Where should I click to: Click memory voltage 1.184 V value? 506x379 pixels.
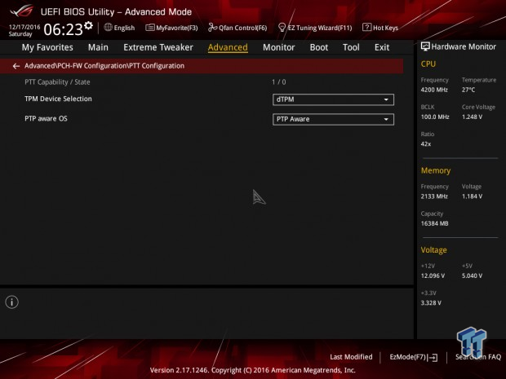(x=472, y=196)
